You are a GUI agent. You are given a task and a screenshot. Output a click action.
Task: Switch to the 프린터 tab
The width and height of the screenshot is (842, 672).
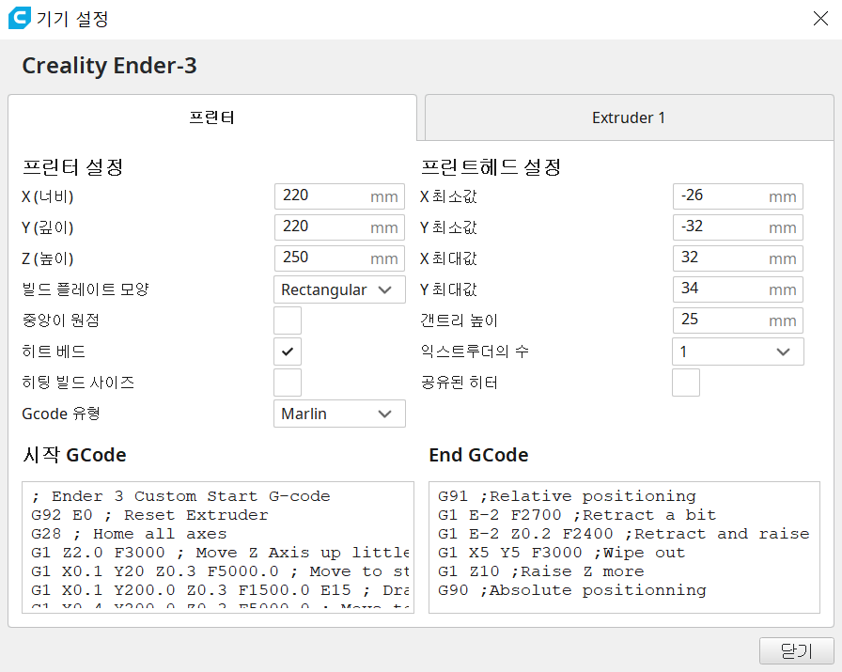pos(212,117)
